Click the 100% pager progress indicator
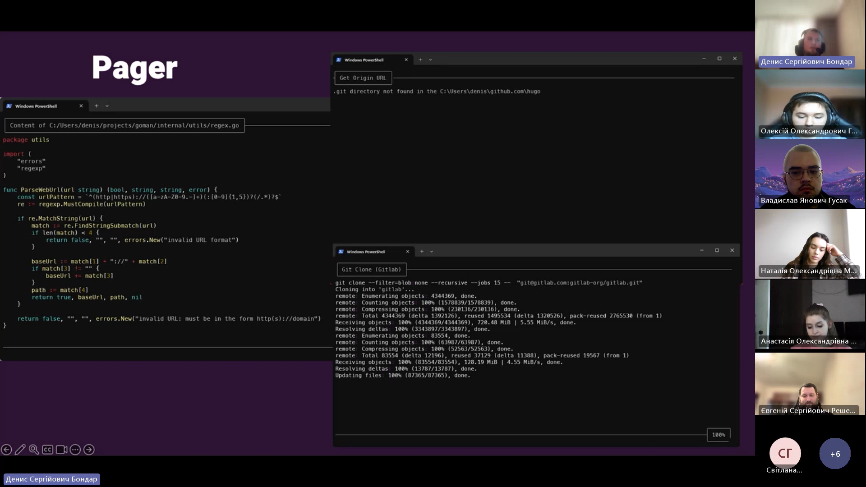 point(718,435)
